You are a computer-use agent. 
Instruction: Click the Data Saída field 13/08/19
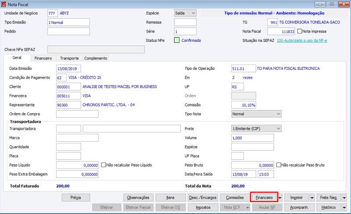(x=244, y=174)
